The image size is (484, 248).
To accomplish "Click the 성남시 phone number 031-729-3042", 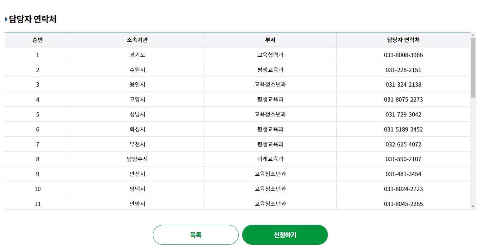I will 403,114.
